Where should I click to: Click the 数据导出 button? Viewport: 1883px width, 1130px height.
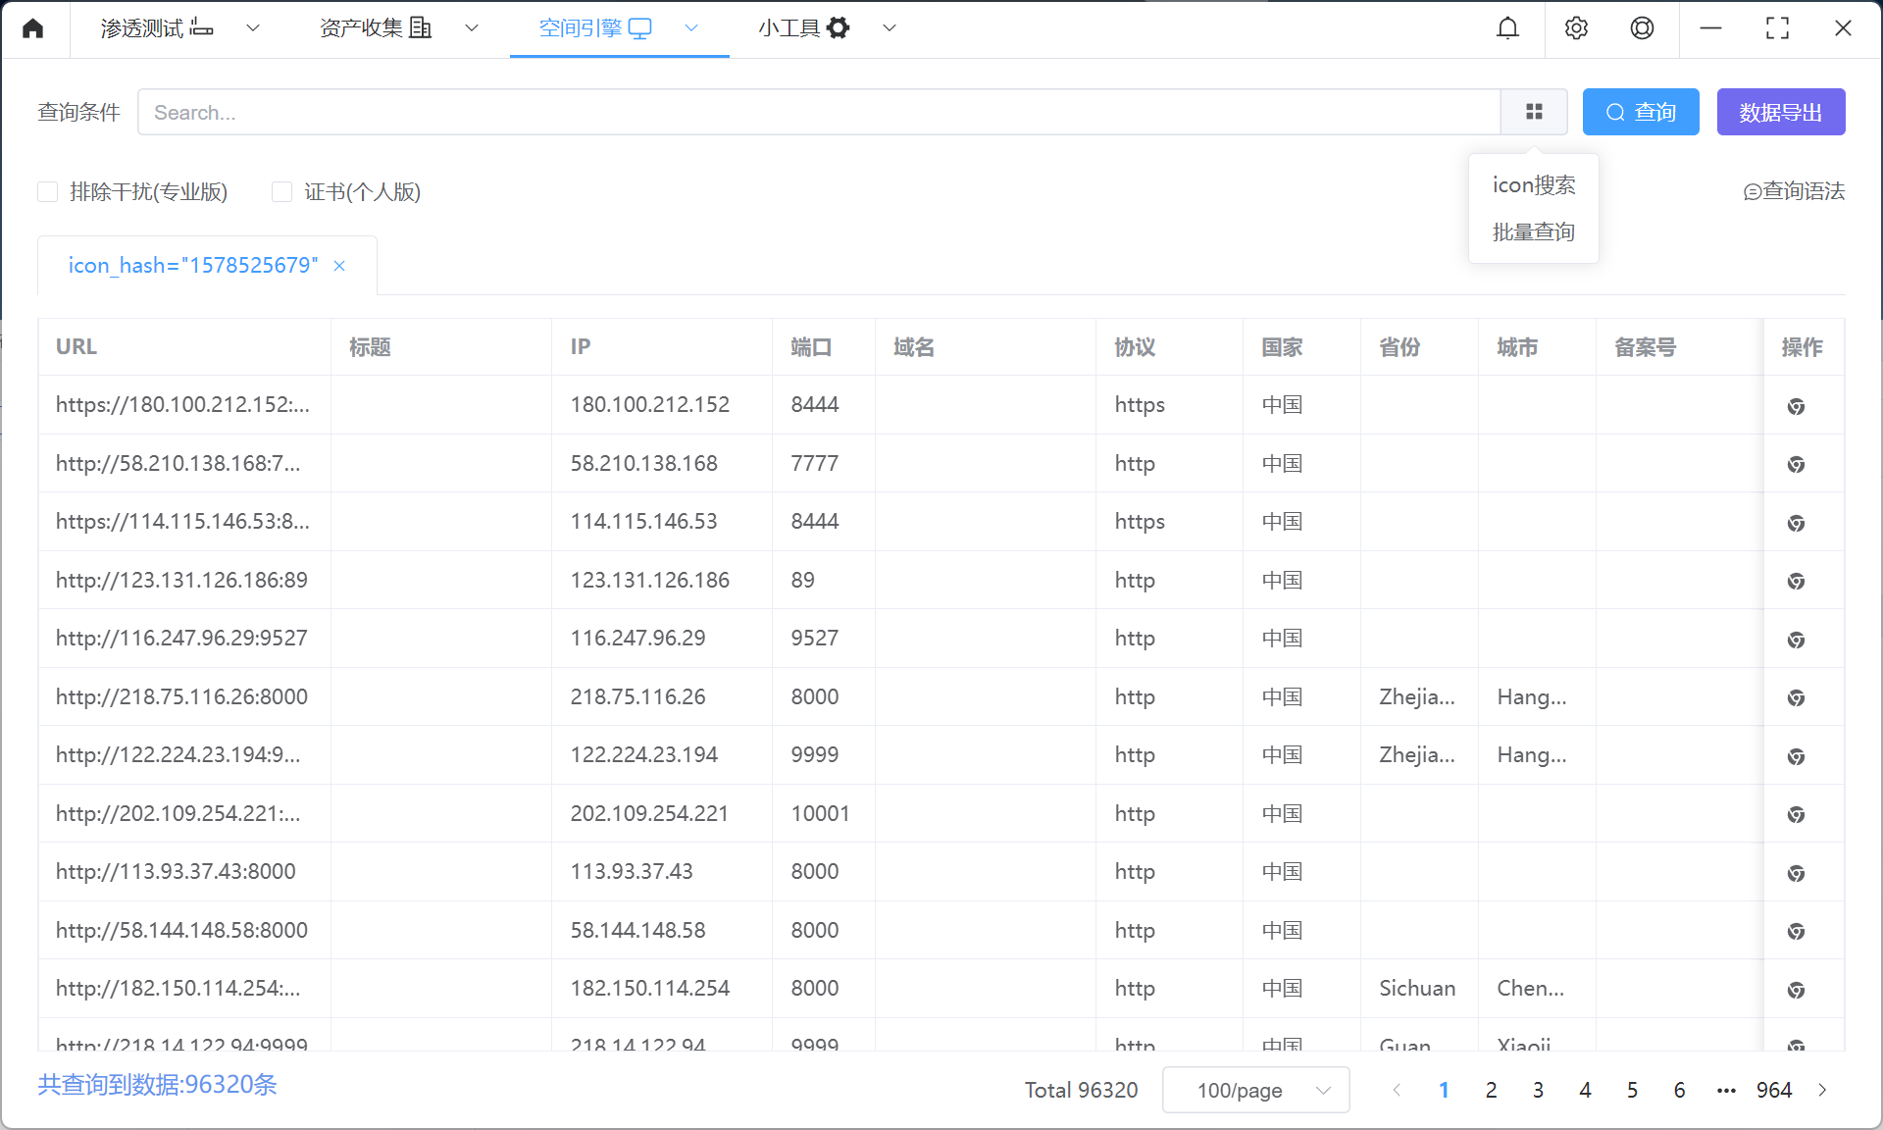tap(1780, 112)
